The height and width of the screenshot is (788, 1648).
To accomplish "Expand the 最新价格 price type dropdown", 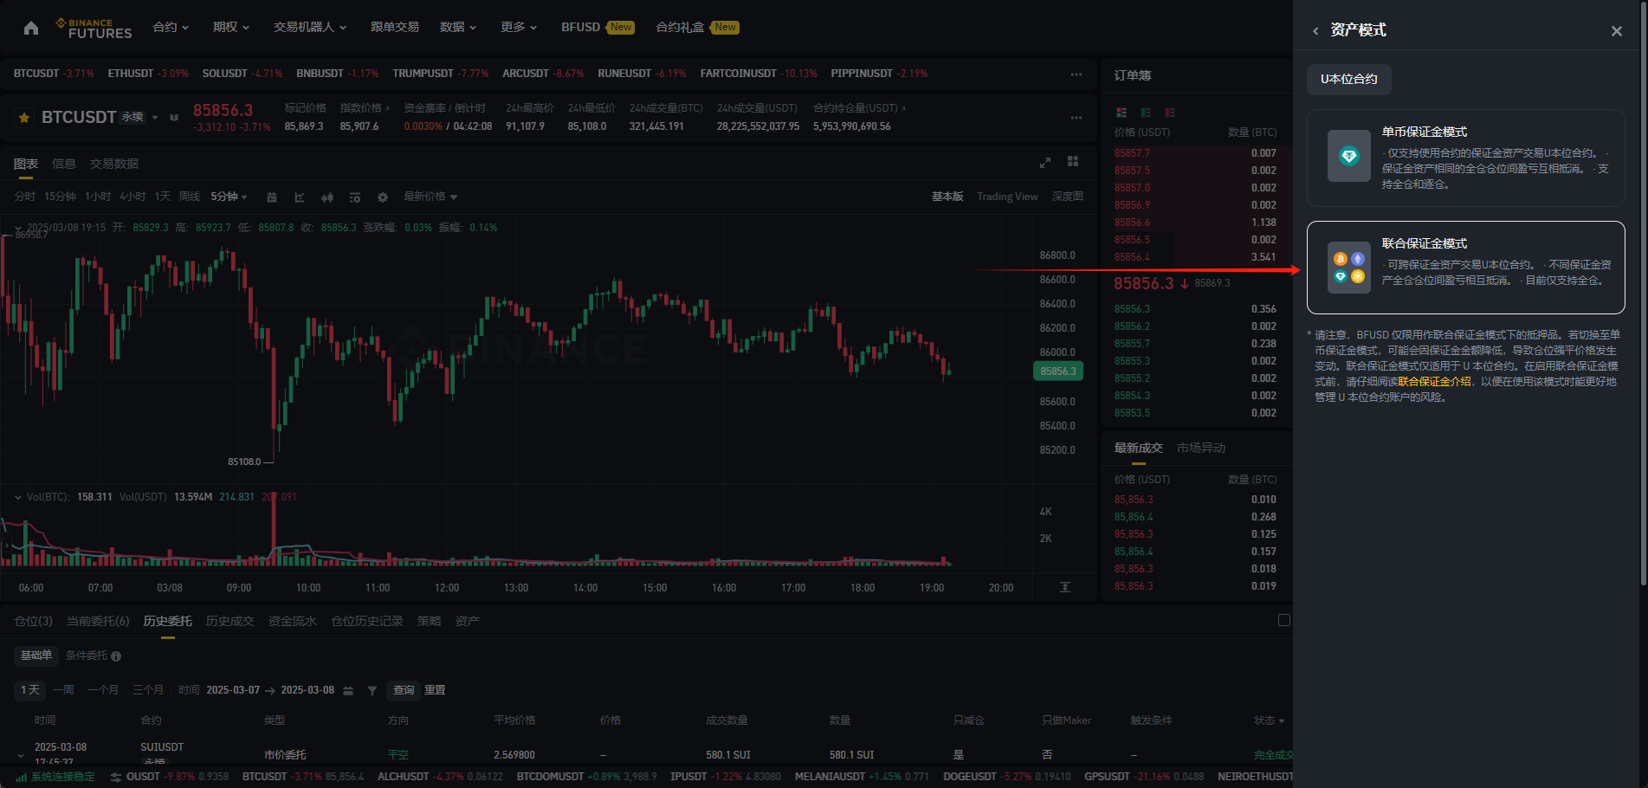I will [430, 197].
